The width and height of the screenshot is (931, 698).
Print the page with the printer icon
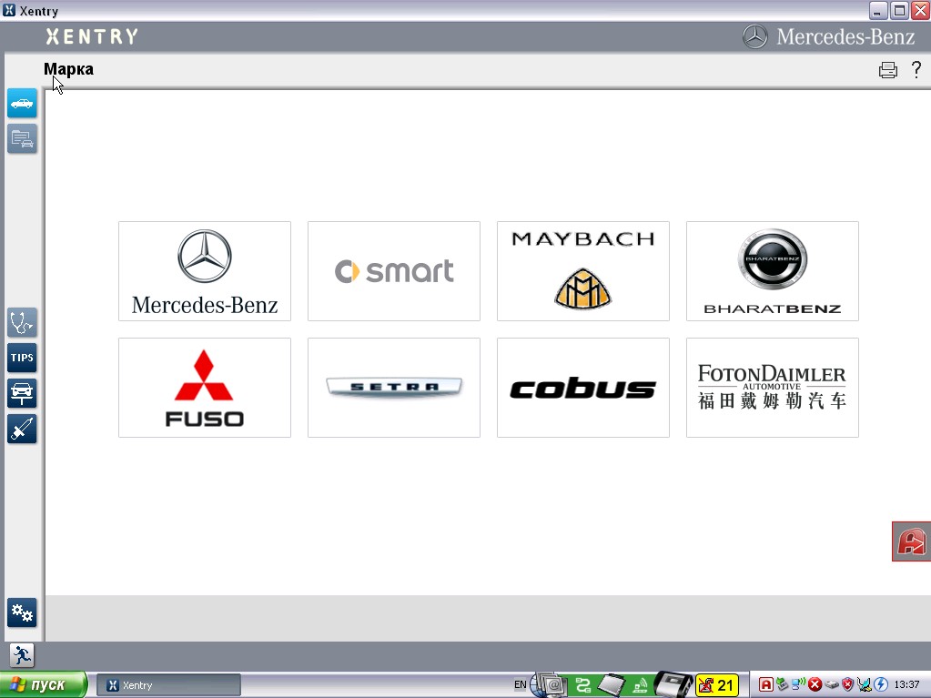coord(888,70)
